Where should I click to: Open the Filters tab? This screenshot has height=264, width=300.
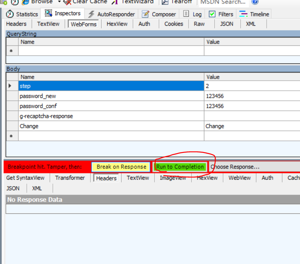pyautogui.click(x=221, y=14)
